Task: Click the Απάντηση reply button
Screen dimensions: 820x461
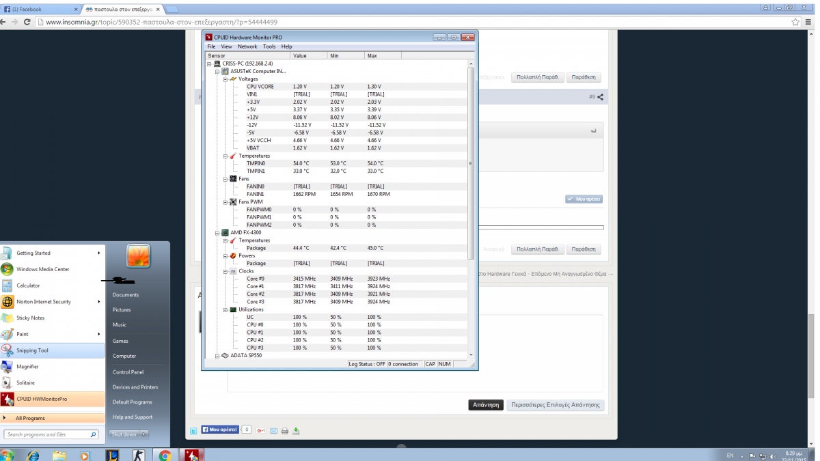Action: click(x=486, y=405)
